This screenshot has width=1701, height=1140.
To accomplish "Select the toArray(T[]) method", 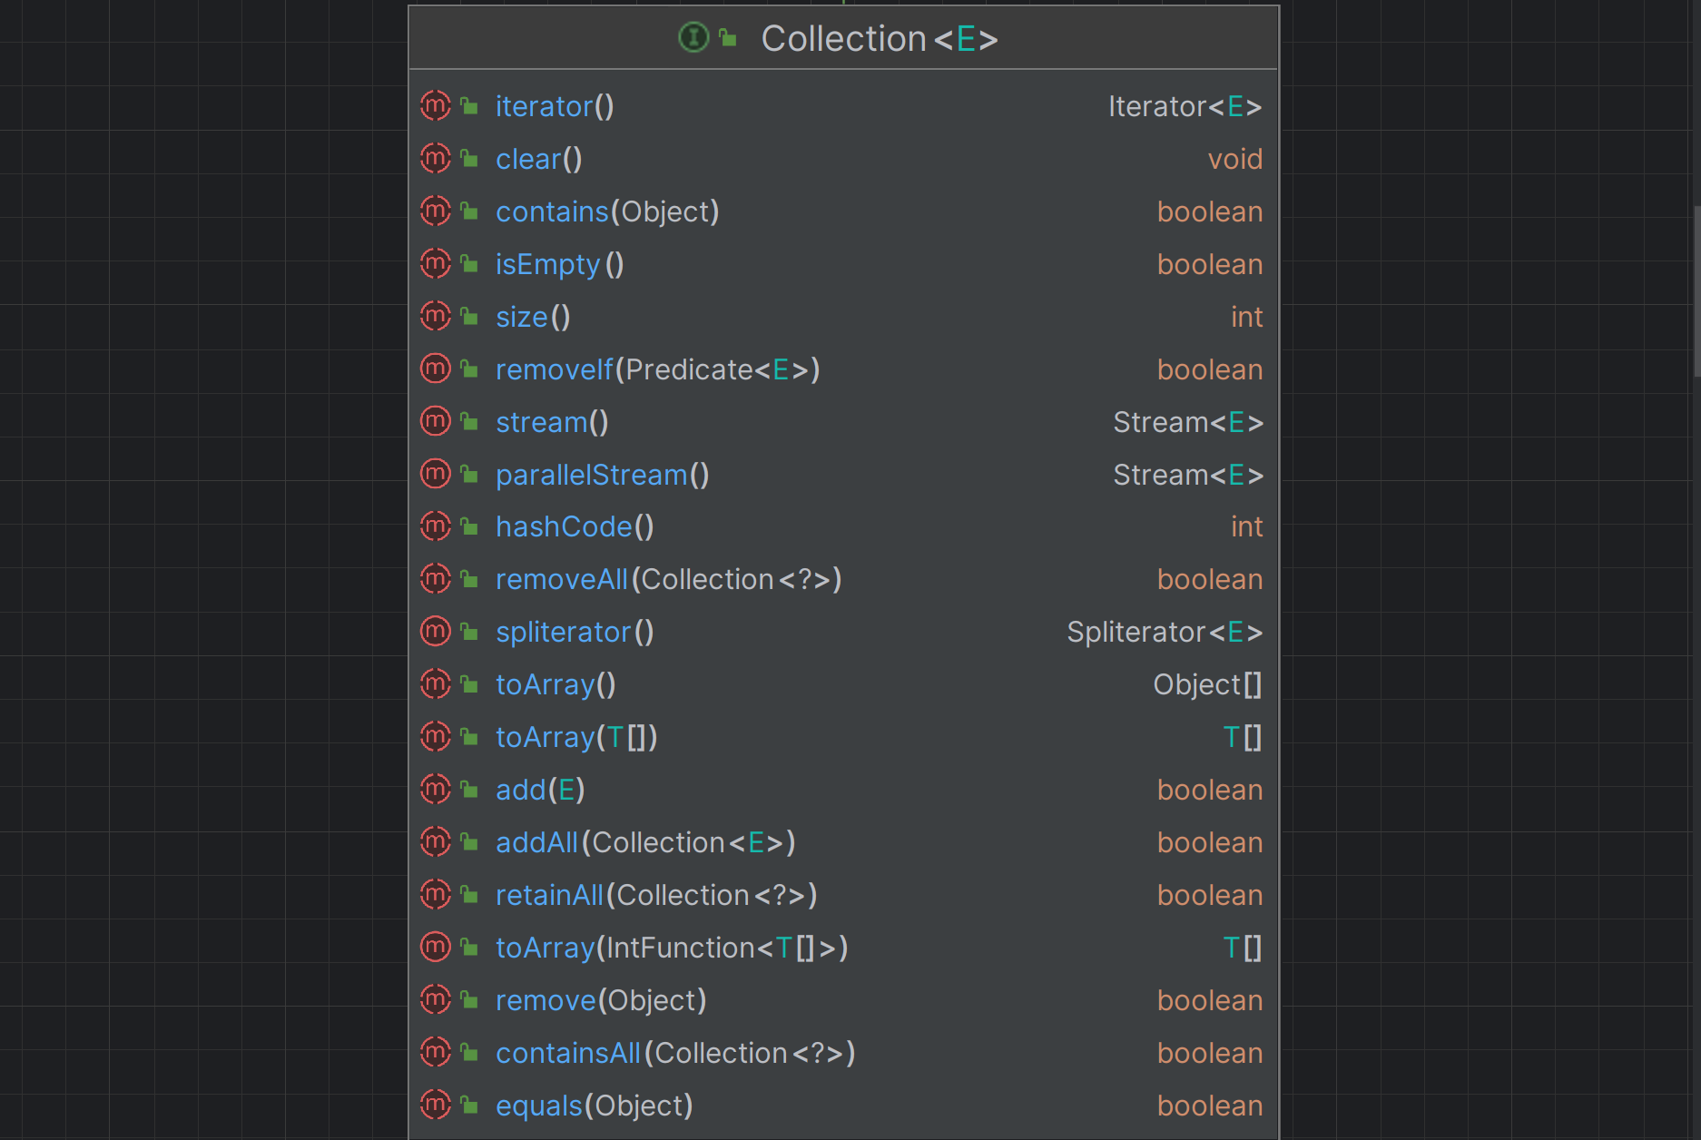I will pos(576,738).
